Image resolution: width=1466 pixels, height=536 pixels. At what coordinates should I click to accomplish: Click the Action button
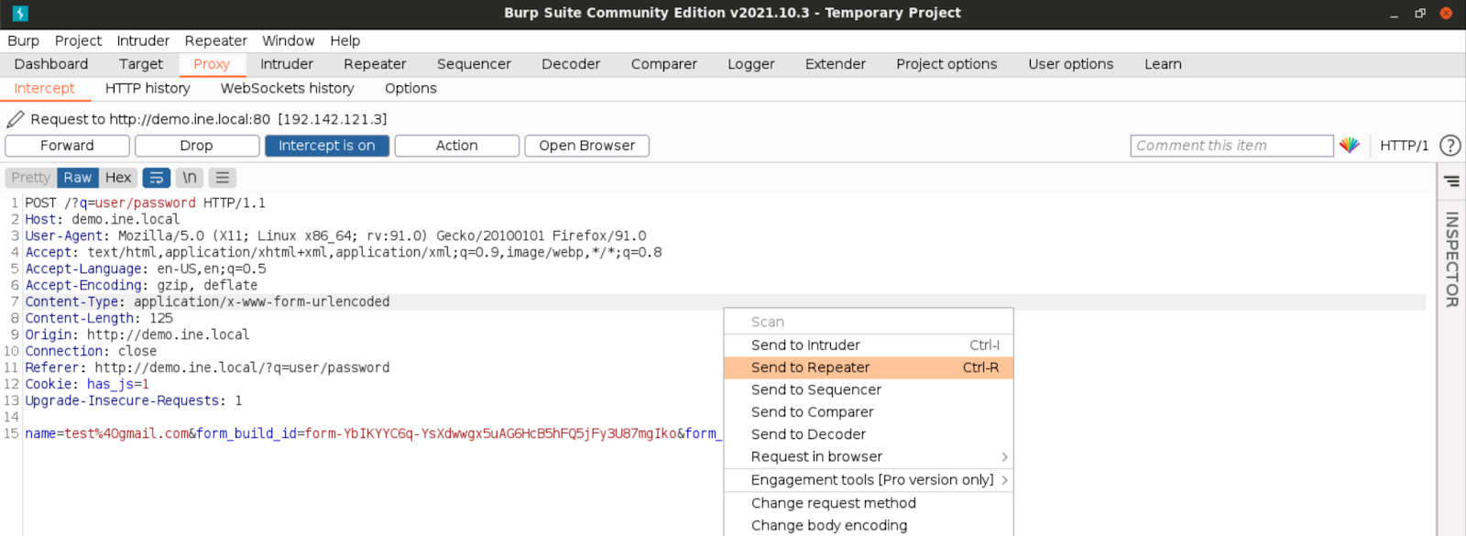[457, 146]
